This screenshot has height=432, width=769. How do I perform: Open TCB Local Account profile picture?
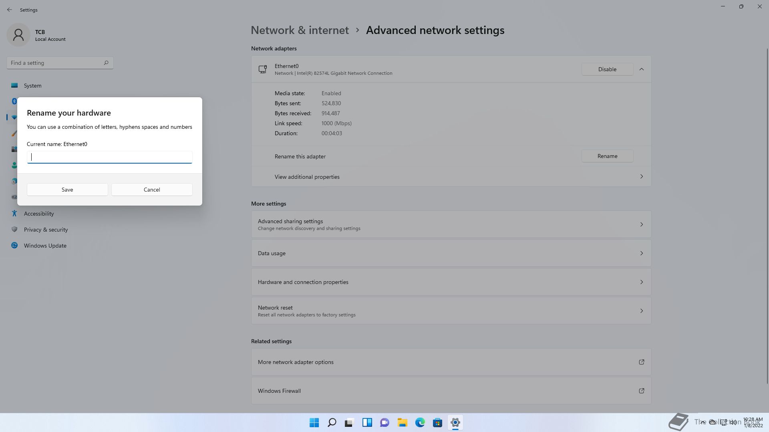pos(18,35)
